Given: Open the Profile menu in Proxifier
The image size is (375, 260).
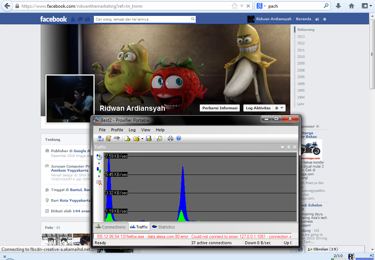Looking at the screenshot, I should (117, 130).
